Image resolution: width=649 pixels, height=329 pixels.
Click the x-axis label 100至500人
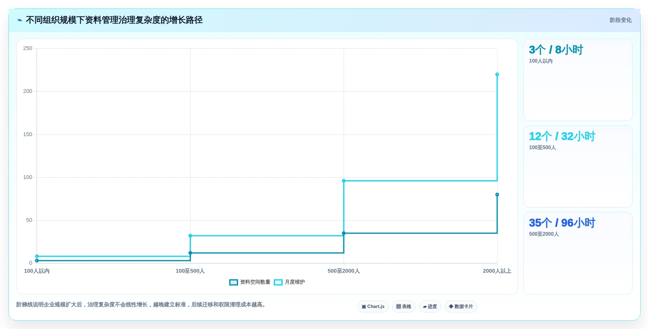(190, 271)
